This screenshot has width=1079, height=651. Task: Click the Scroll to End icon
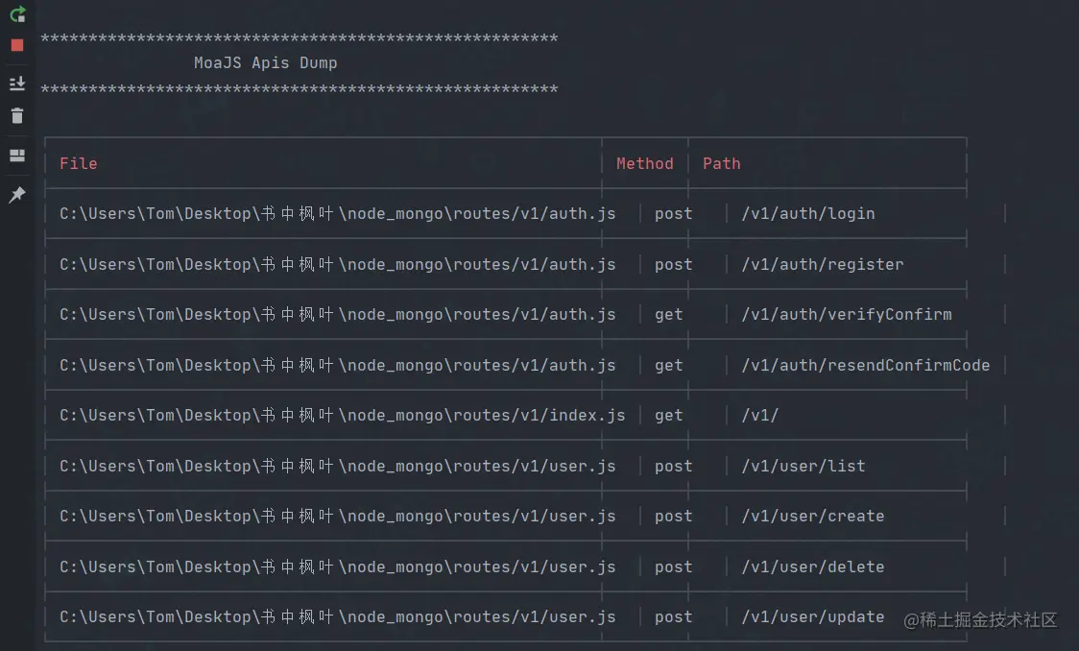point(17,84)
